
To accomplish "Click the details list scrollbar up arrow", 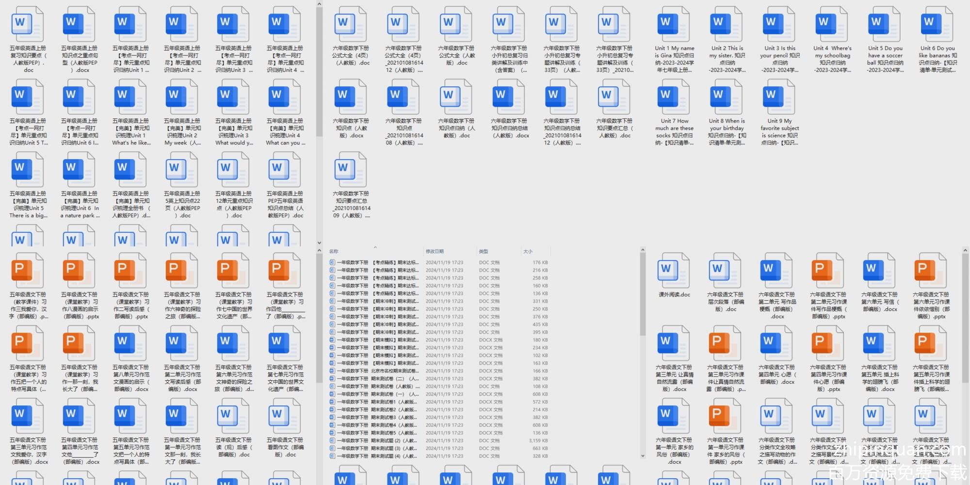I will coord(643,250).
